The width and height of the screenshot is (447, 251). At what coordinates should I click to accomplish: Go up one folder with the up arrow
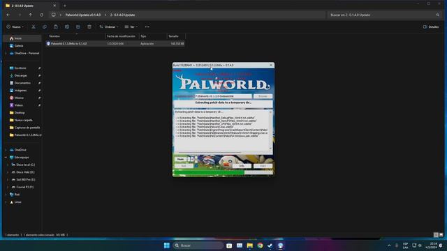31,15
